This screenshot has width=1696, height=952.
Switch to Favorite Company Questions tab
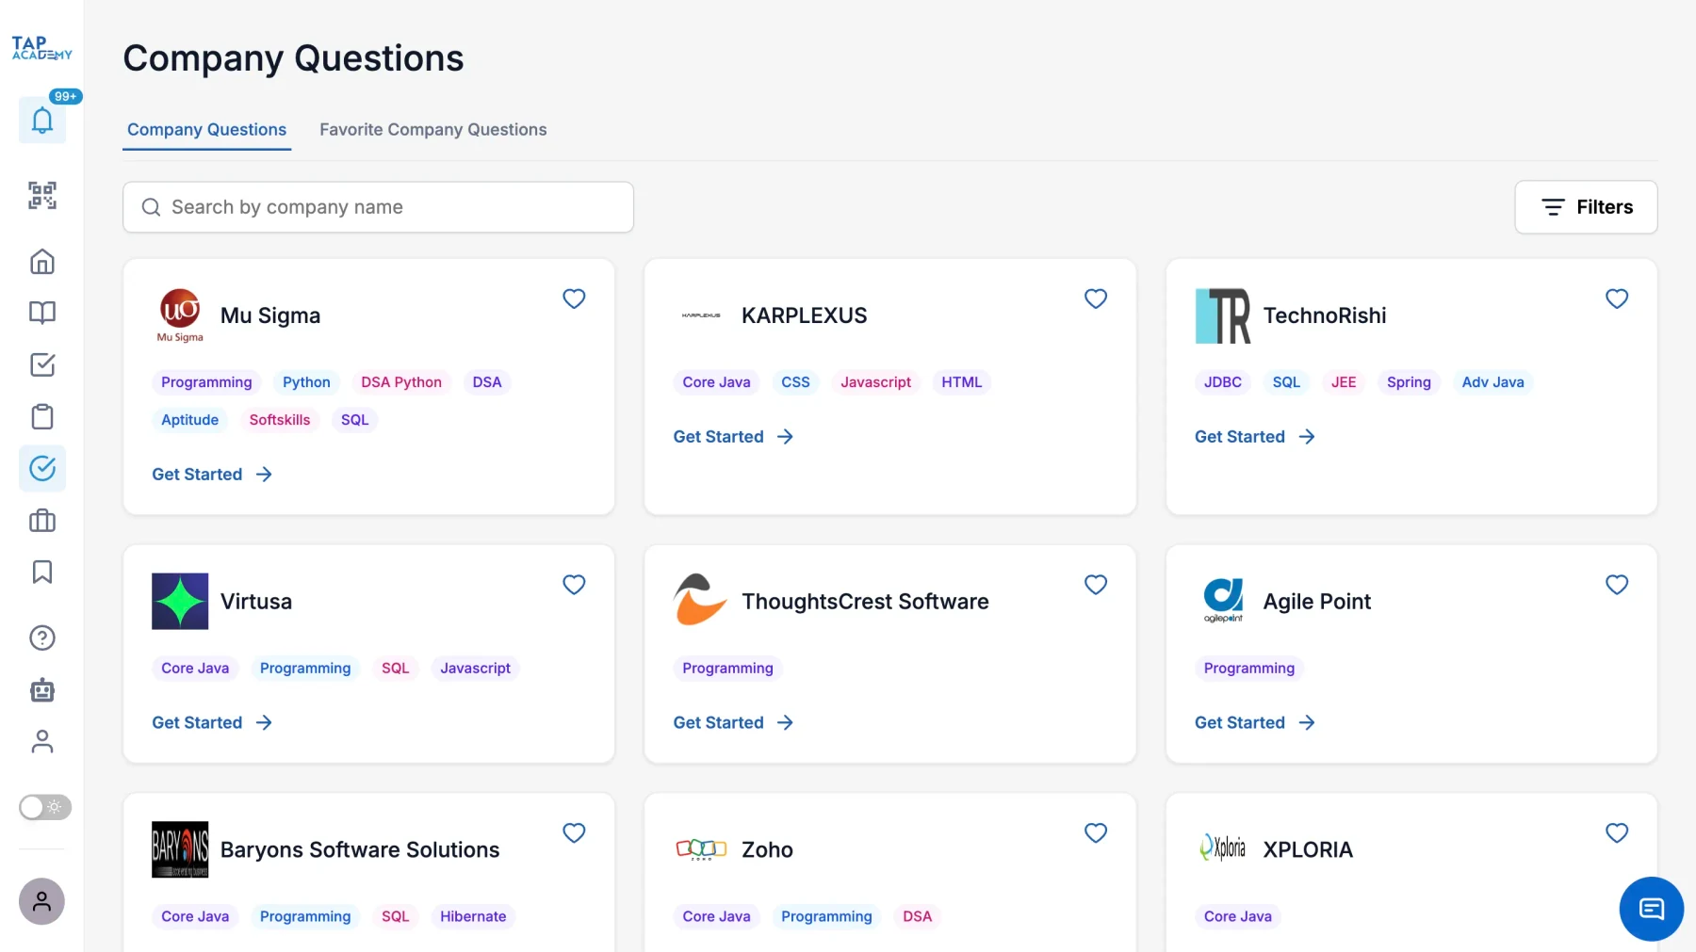[x=432, y=130]
